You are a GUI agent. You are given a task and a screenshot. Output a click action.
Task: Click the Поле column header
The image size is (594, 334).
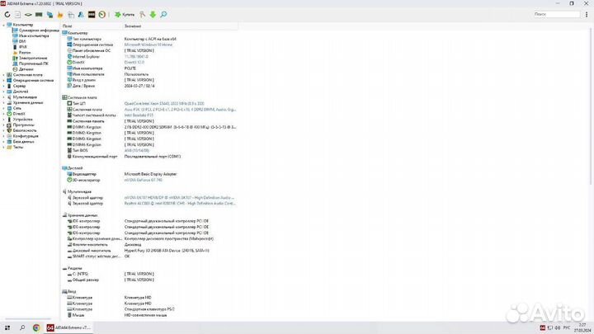click(68, 26)
